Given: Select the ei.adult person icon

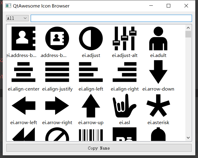Looking at the screenshot, I should click(x=158, y=38).
